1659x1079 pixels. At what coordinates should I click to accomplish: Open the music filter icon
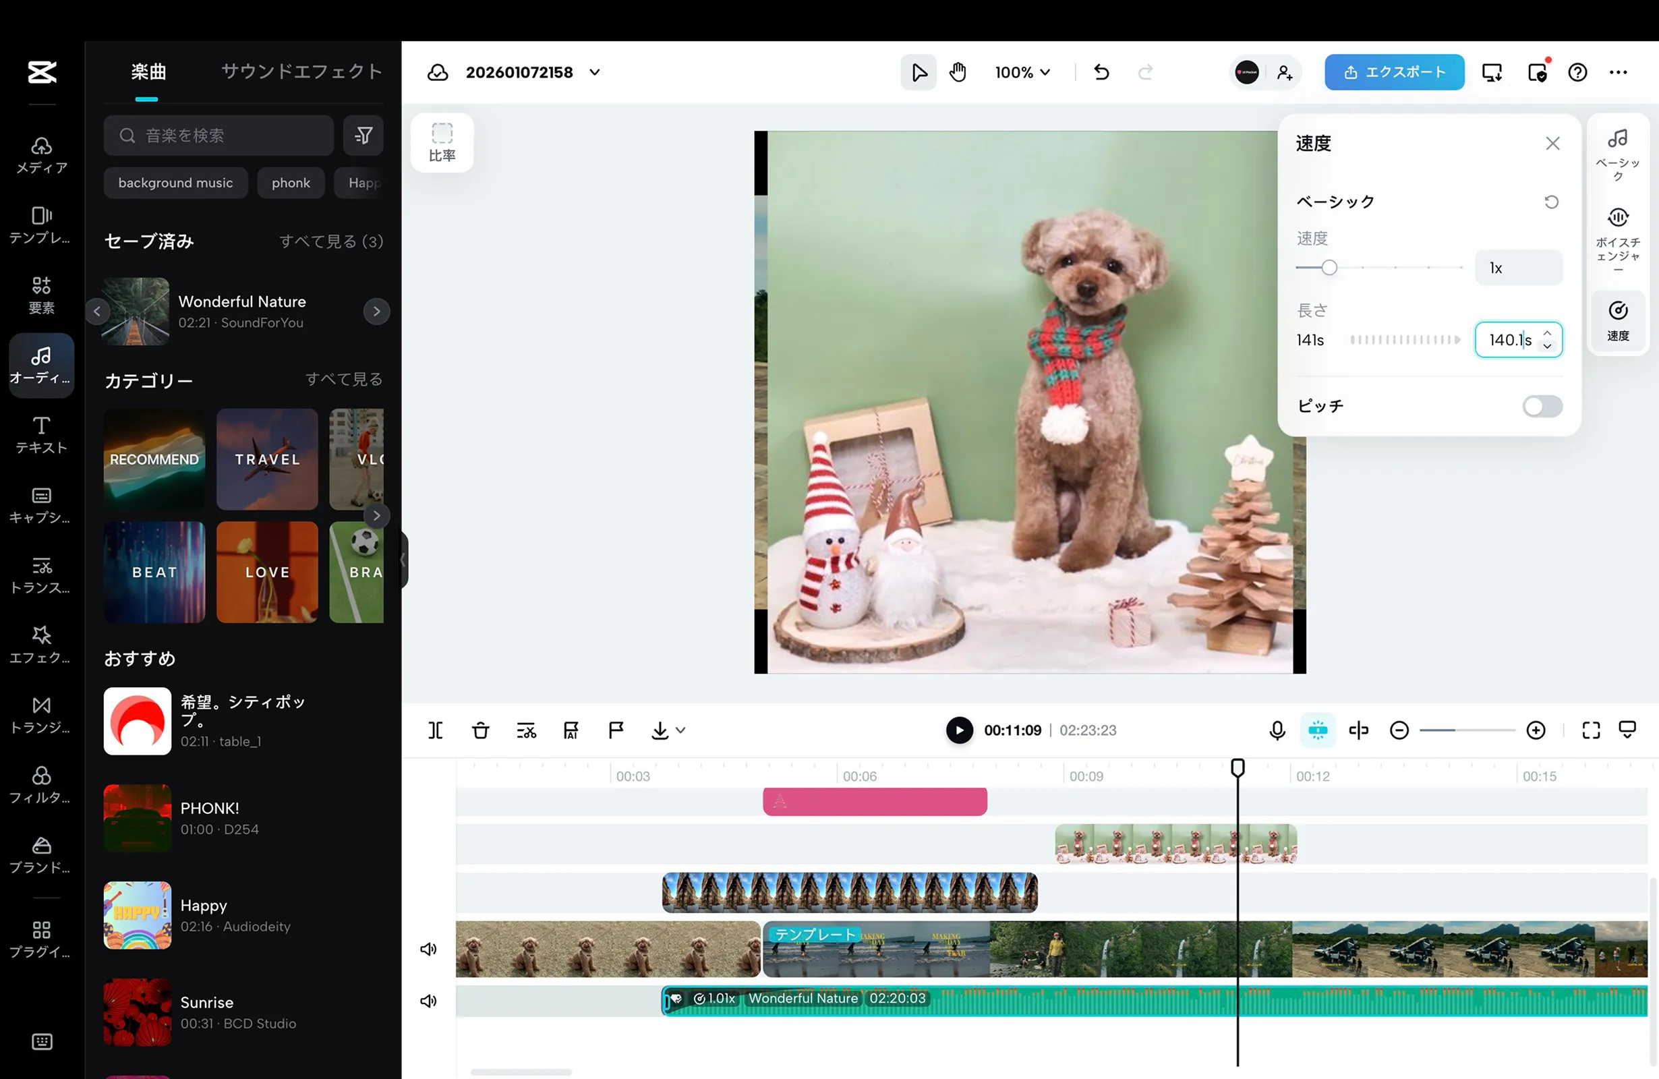pyautogui.click(x=363, y=136)
